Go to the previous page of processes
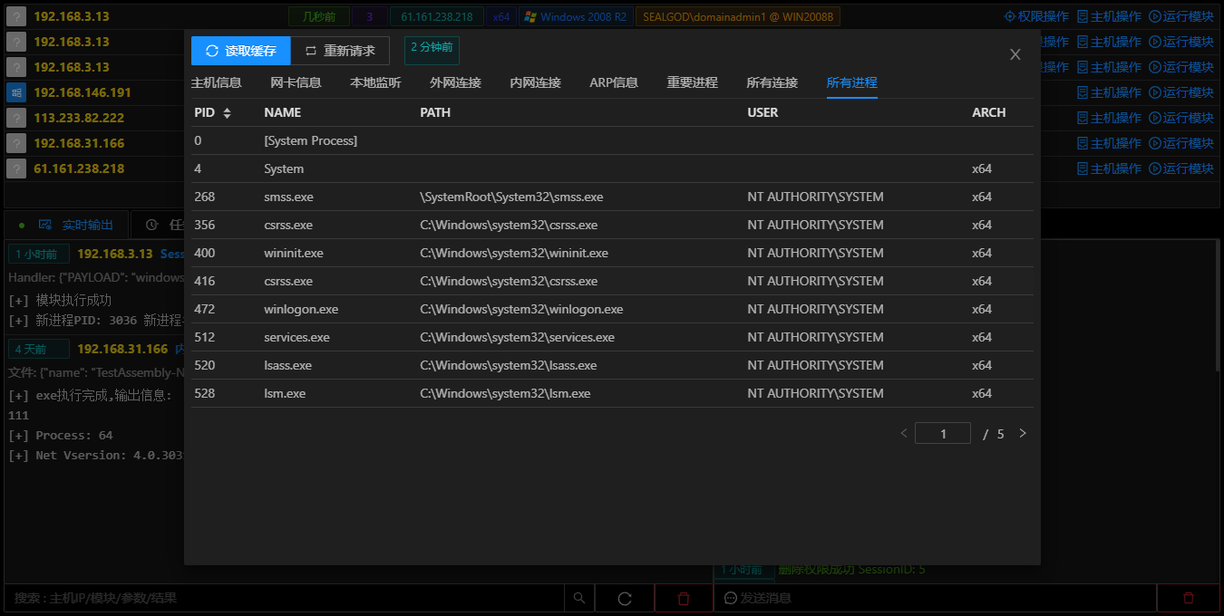The image size is (1224, 616). (x=904, y=433)
